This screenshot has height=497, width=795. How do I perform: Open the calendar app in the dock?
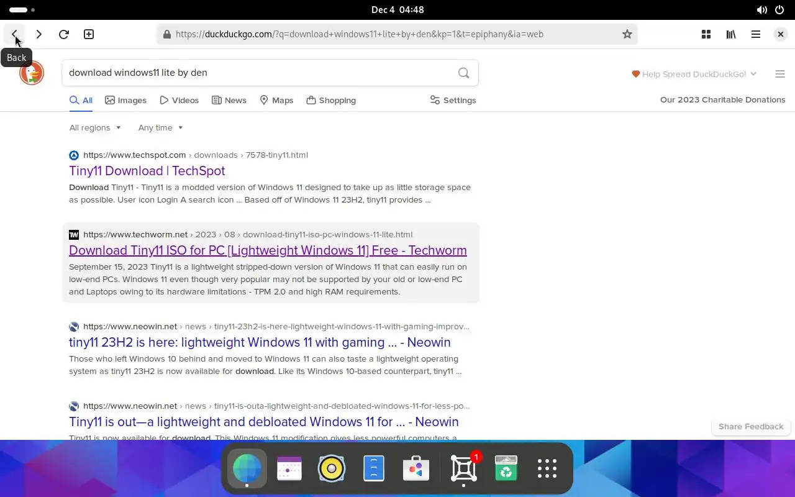pyautogui.click(x=289, y=468)
